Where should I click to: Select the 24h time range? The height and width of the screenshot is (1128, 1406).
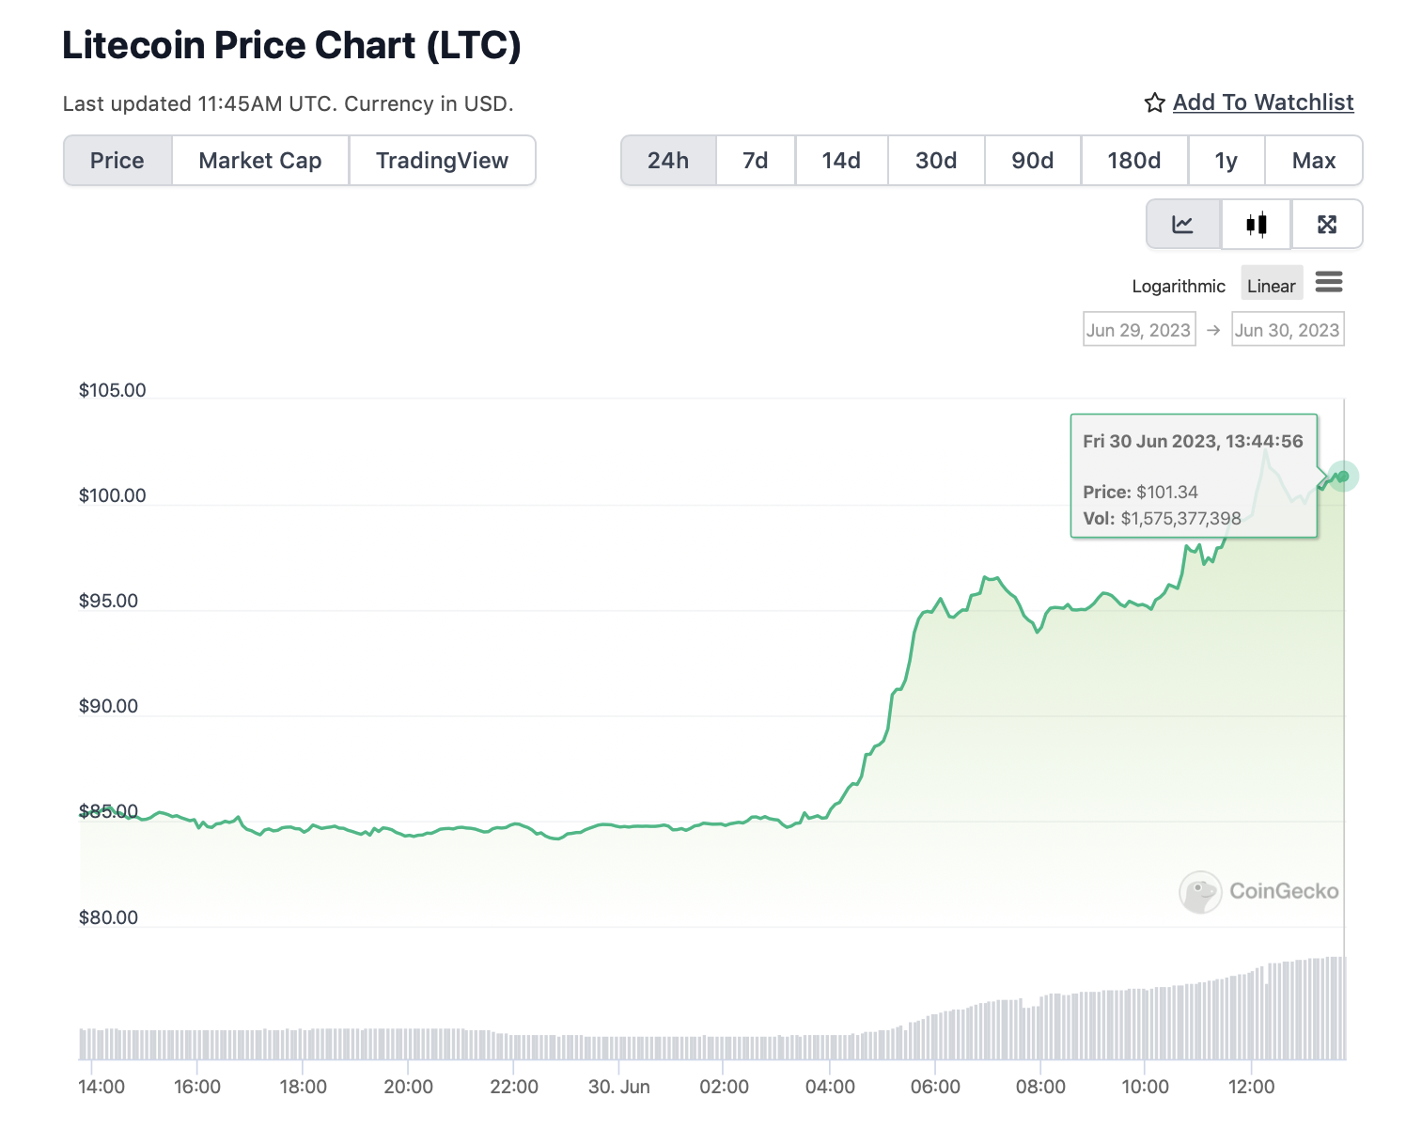pos(668,161)
